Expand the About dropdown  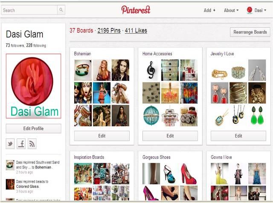[x=231, y=10]
